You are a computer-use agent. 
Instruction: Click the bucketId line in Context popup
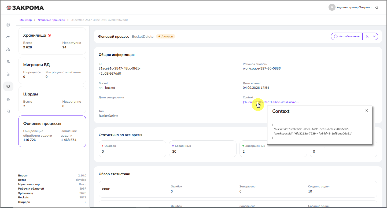311,129
